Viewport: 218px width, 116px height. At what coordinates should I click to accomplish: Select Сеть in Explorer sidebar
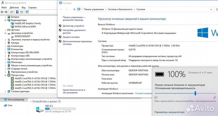[10, 105]
